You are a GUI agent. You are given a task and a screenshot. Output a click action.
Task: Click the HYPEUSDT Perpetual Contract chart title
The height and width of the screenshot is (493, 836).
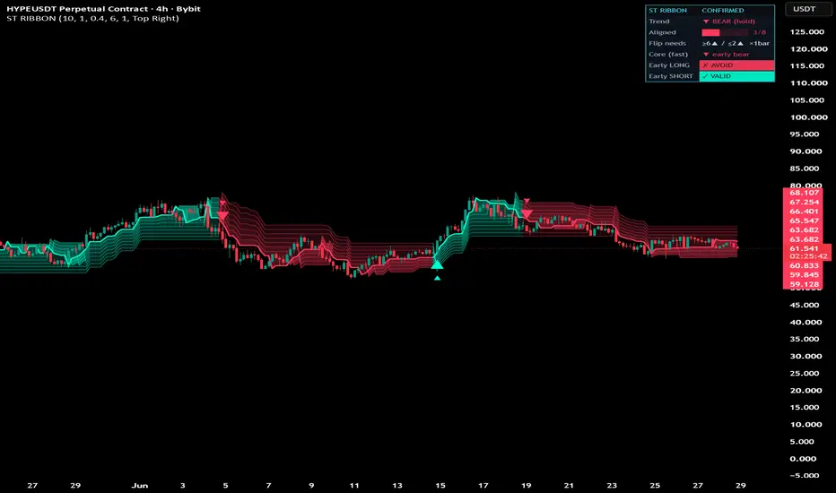[x=103, y=9]
